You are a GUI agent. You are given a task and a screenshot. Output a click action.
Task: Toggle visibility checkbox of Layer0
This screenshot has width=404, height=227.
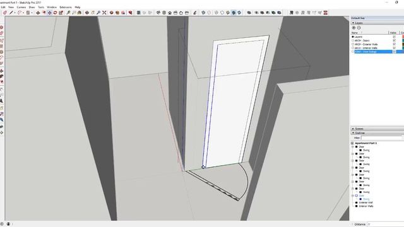pos(394,37)
